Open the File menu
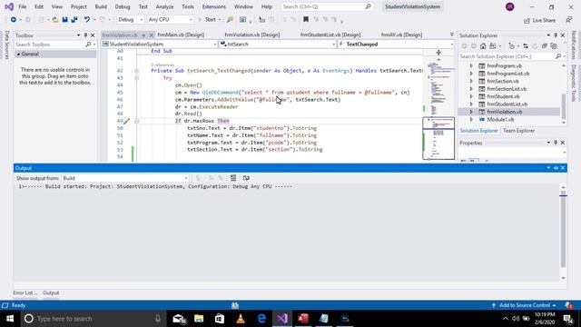 pyautogui.click(x=22, y=6)
